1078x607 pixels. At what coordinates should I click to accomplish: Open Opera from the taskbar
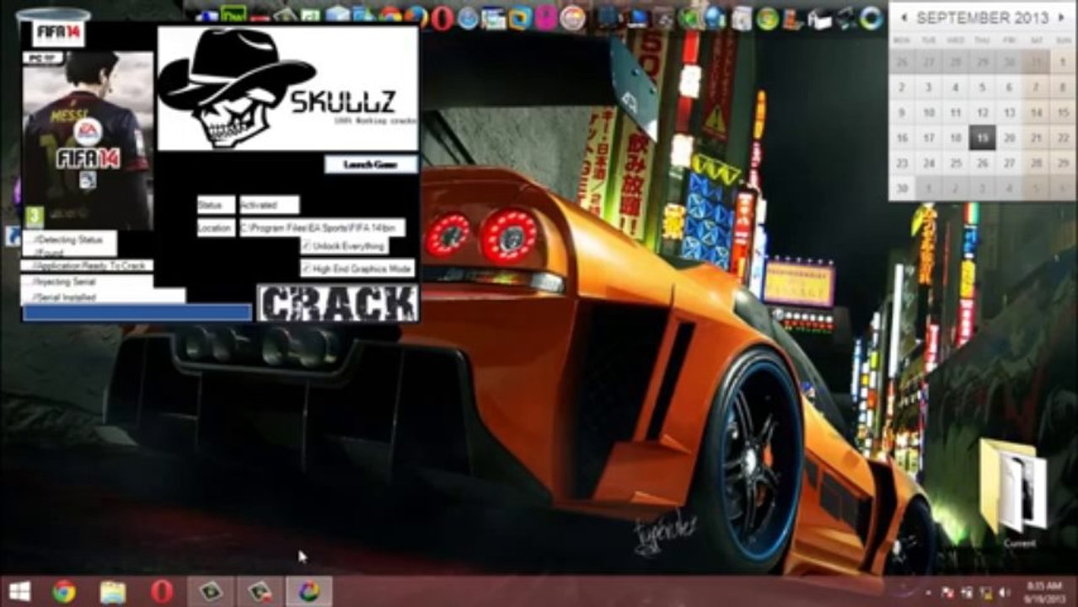click(x=162, y=592)
